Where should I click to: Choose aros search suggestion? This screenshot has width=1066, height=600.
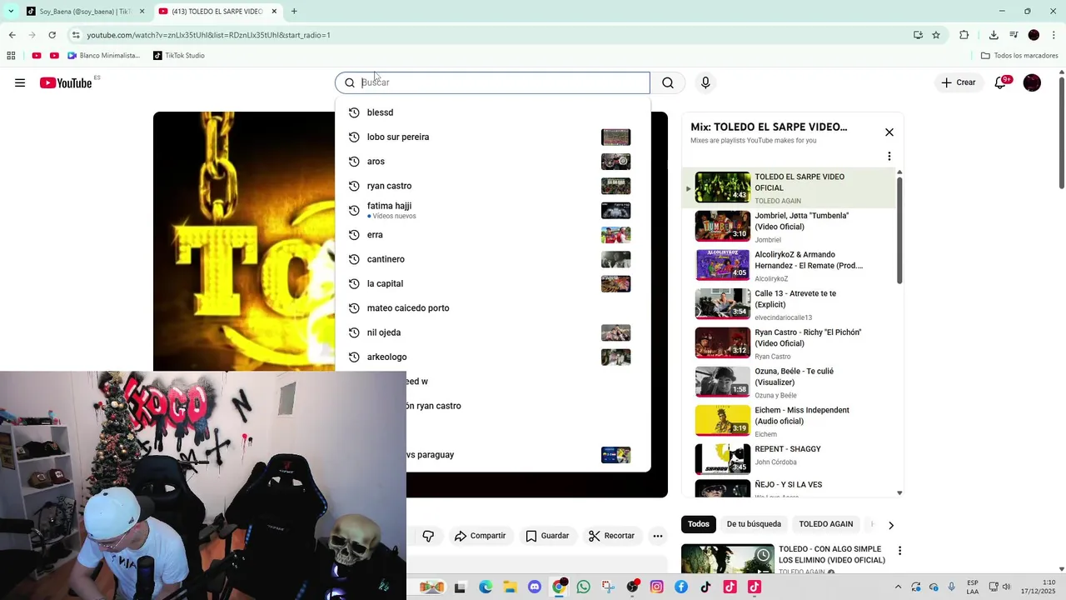click(492, 162)
